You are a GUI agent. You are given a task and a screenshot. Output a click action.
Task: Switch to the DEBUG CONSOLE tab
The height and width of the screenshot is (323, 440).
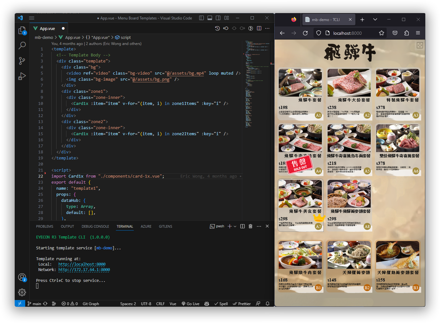pos(95,226)
